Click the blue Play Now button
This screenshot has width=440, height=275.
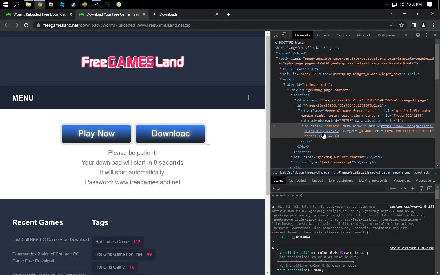click(x=96, y=134)
